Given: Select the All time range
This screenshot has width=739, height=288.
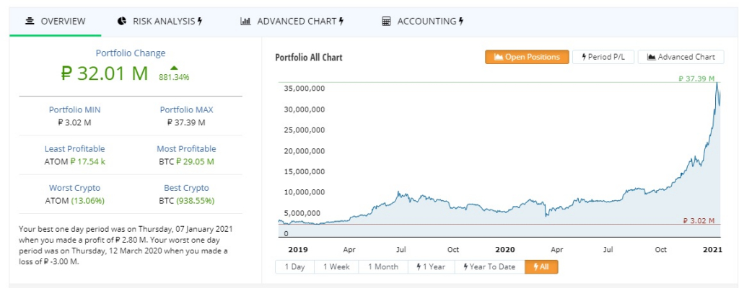Looking at the screenshot, I should 541,267.
